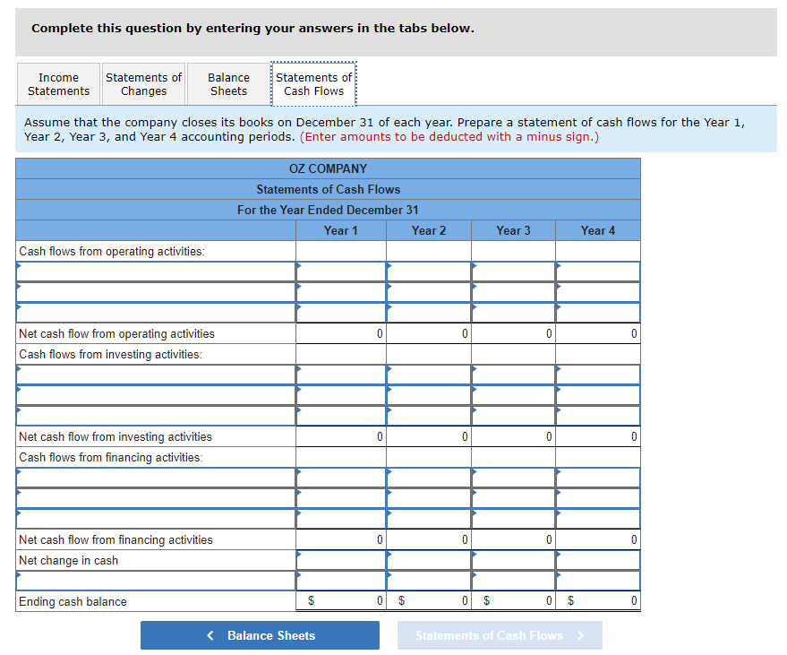Select Year 4 cell in first operating row
787x655 pixels.
point(598,271)
